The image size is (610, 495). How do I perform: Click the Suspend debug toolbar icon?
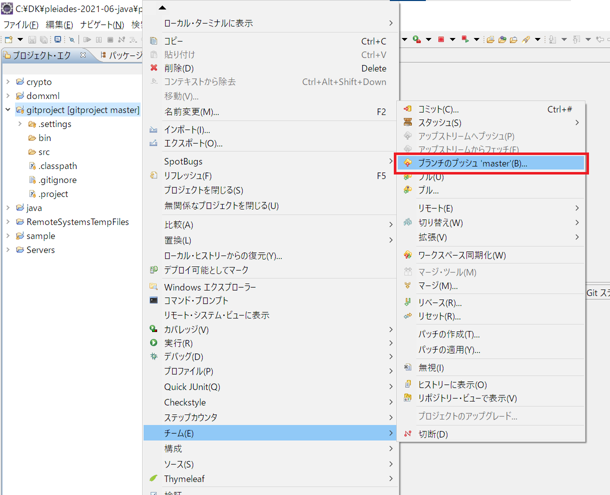coord(99,39)
